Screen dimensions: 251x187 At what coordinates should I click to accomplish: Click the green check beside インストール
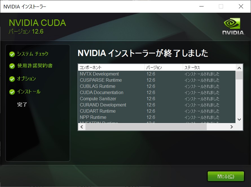pos(12,92)
